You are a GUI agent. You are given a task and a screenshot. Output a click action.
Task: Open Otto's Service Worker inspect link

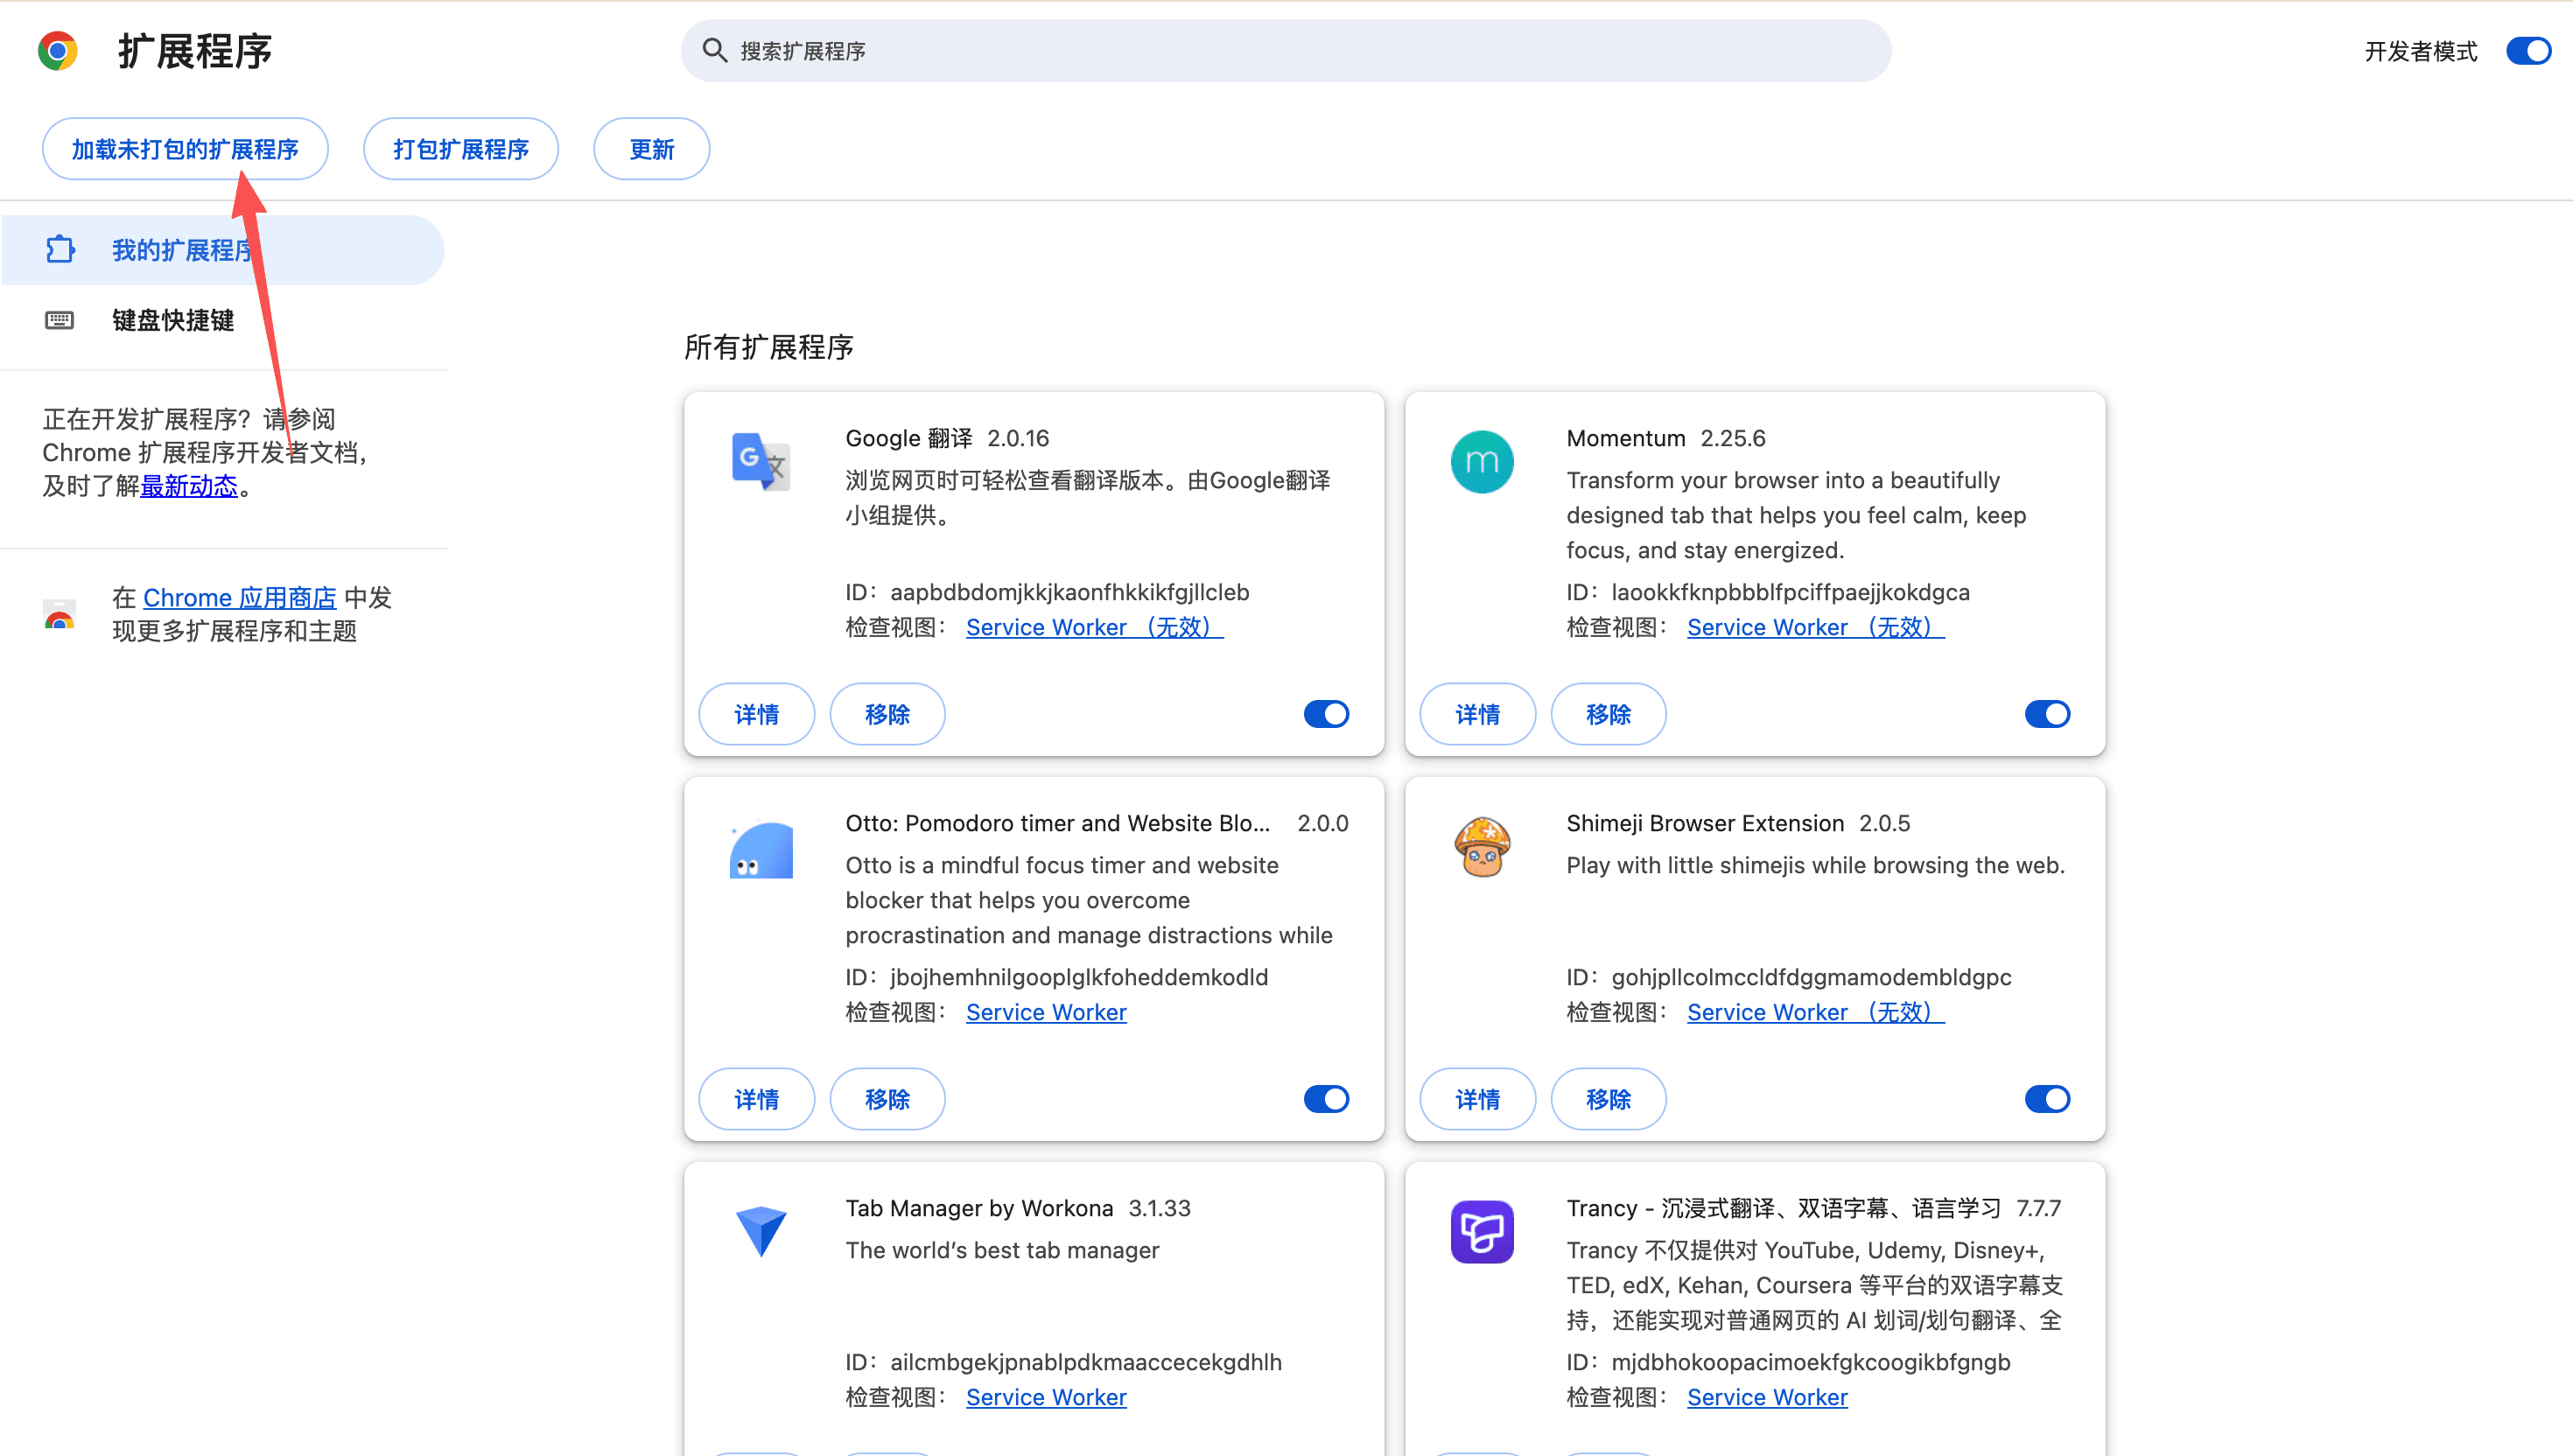tap(1045, 1012)
